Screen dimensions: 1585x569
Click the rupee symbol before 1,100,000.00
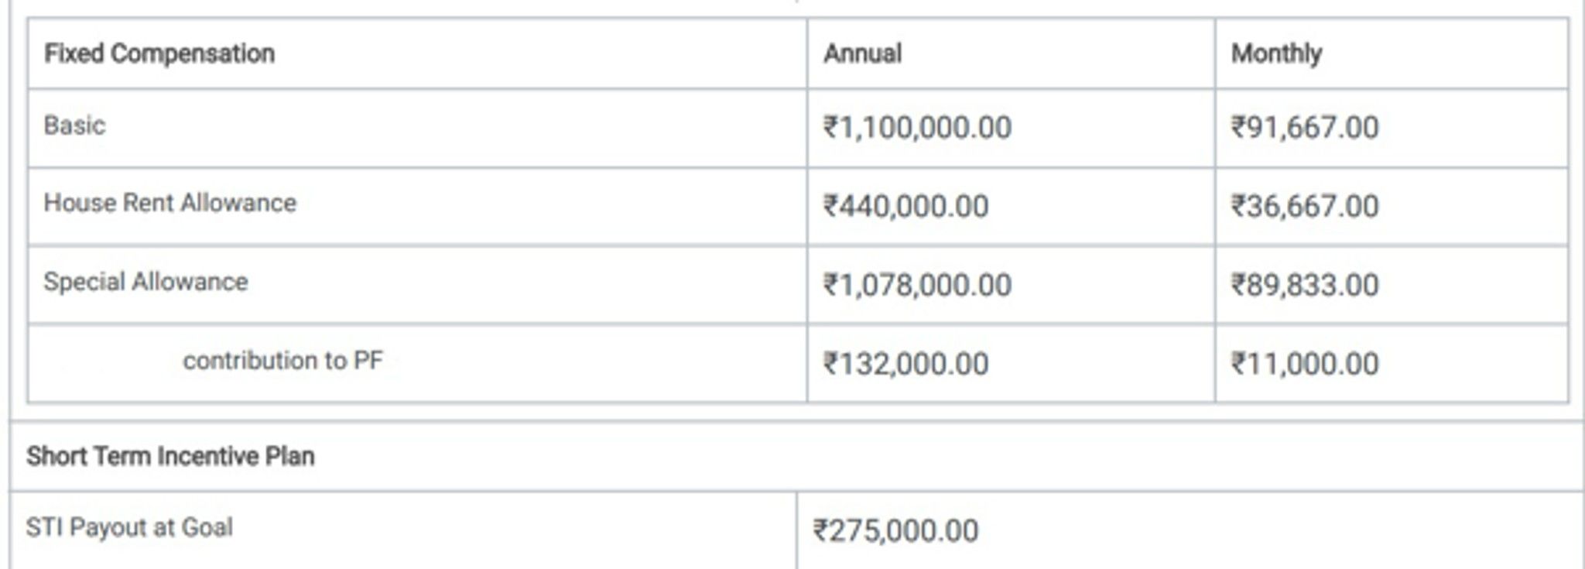pos(831,128)
